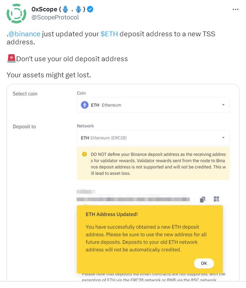
Task: Click the yellow warning icon in the notice
Action: [x=84, y=154]
